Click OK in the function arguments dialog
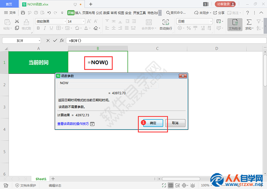The height and width of the screenshot is (189, 267). [153, 123]
